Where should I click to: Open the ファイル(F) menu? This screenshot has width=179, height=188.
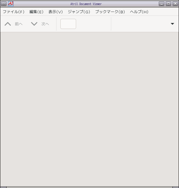14,12
